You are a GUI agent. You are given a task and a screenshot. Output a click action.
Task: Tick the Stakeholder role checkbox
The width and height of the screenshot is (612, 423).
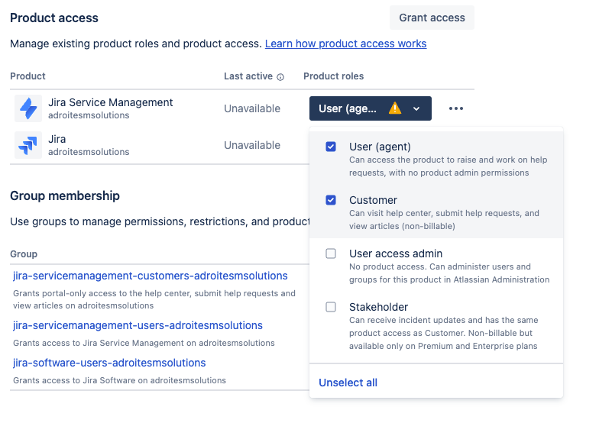331,307
